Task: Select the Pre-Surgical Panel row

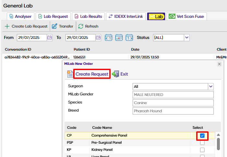Action: click(140, 142)
